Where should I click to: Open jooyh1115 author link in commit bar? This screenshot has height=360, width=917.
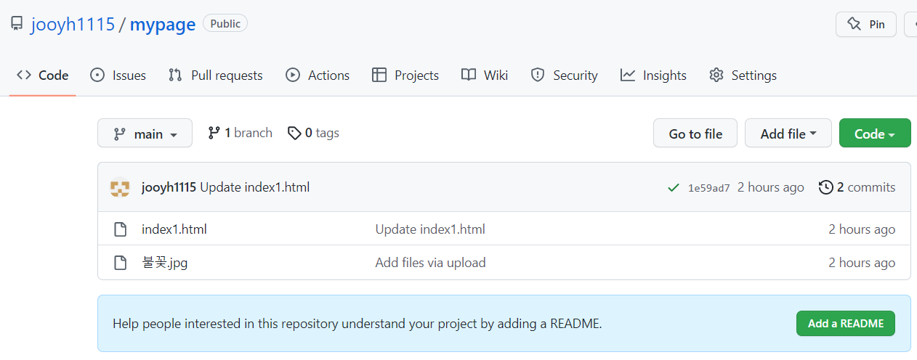169,187
